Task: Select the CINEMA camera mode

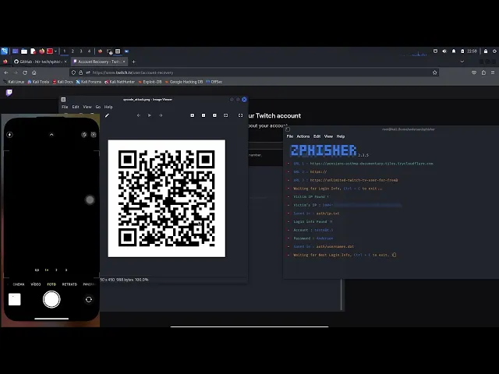Action: pyautogui.click(x=19, y=284)
